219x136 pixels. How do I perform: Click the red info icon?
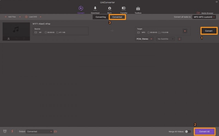(180, 39)
